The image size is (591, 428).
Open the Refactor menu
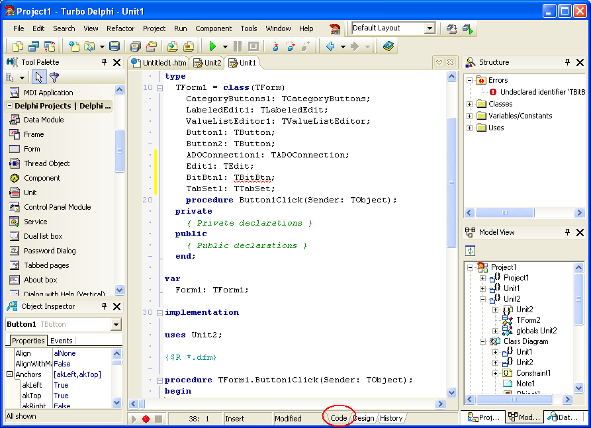tap(120, 28)
